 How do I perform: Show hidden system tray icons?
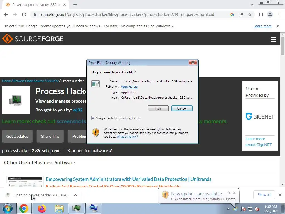(228, 209)
